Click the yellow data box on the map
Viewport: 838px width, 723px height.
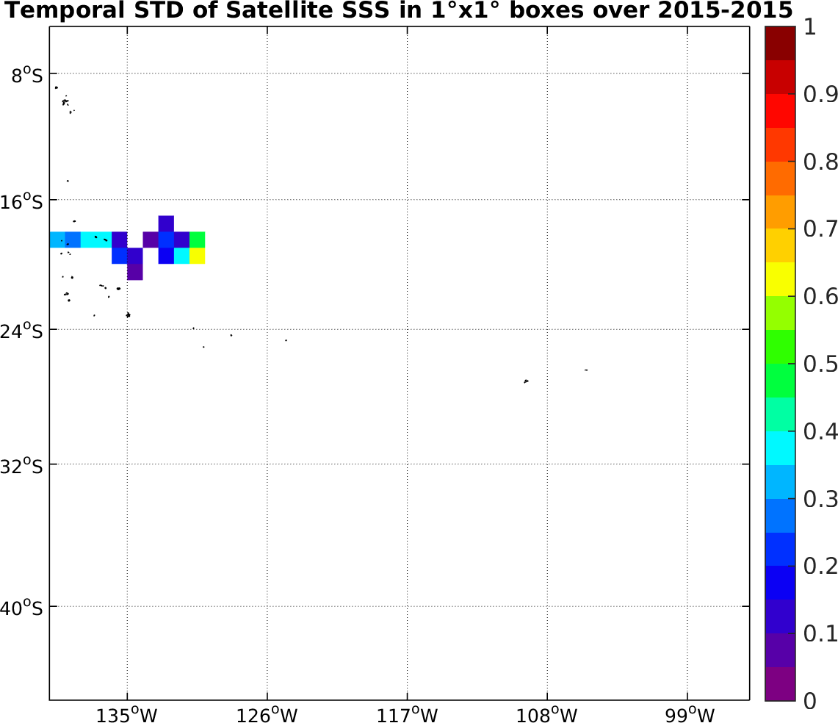[x=198, y=256]
